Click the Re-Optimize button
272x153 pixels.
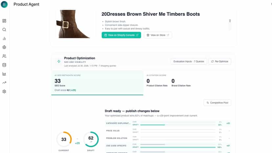[220, 61]
